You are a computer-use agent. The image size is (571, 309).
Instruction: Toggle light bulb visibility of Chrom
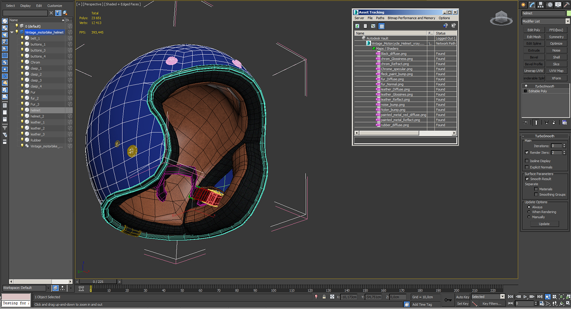point(22,62)
